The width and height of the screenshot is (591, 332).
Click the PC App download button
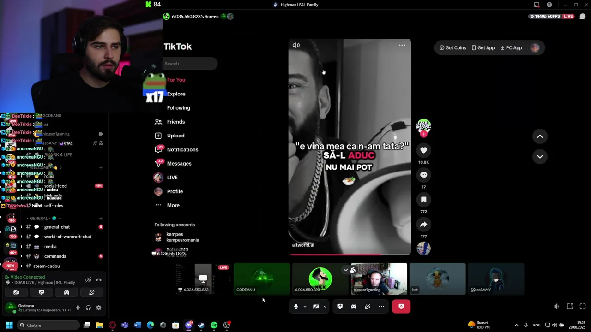511,48
